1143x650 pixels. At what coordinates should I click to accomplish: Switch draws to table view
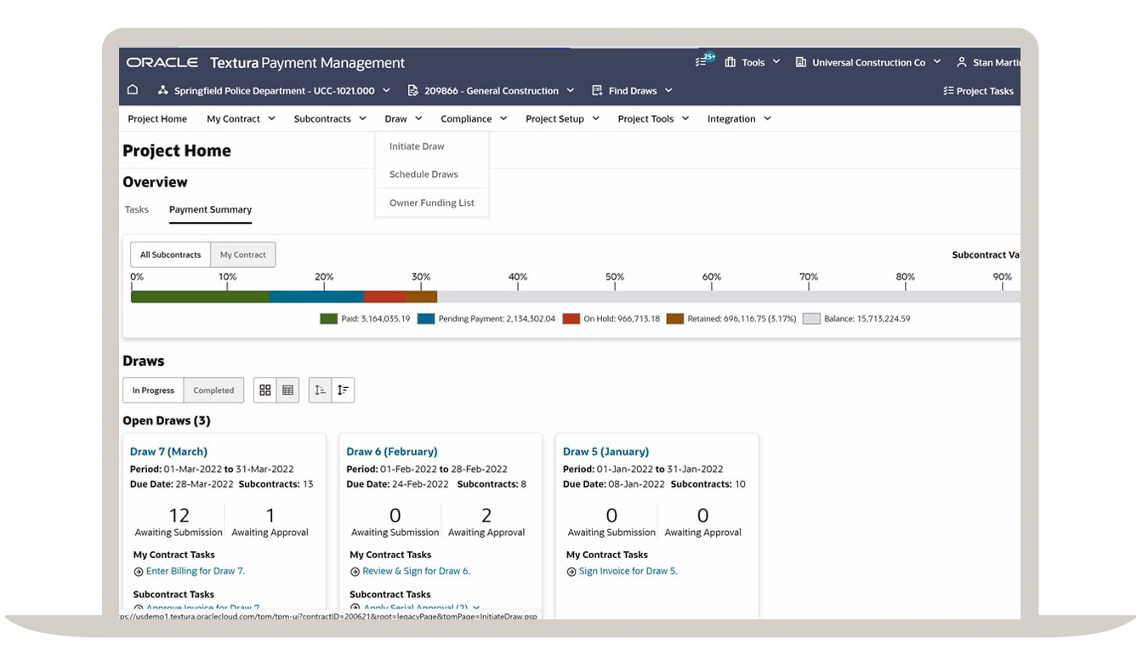287,389
